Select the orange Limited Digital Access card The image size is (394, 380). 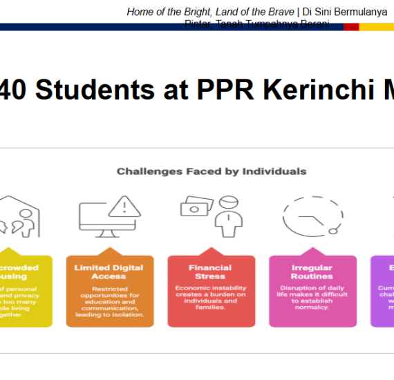[x=110, y=287]
